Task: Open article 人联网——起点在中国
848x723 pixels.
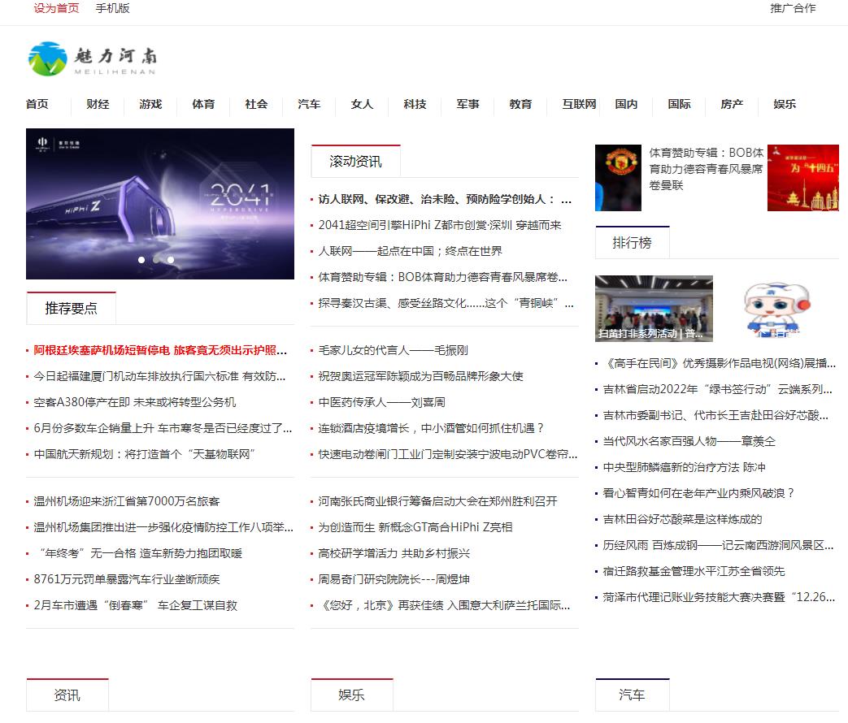Action: 410,251
